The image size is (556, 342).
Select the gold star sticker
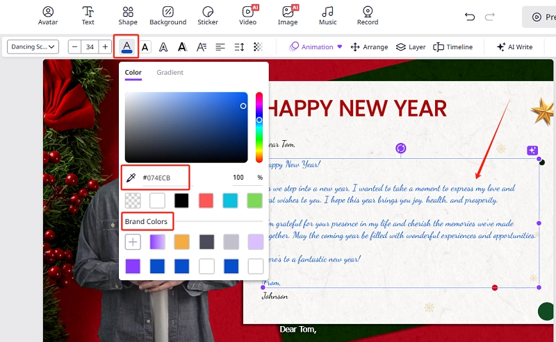point(543,112)
